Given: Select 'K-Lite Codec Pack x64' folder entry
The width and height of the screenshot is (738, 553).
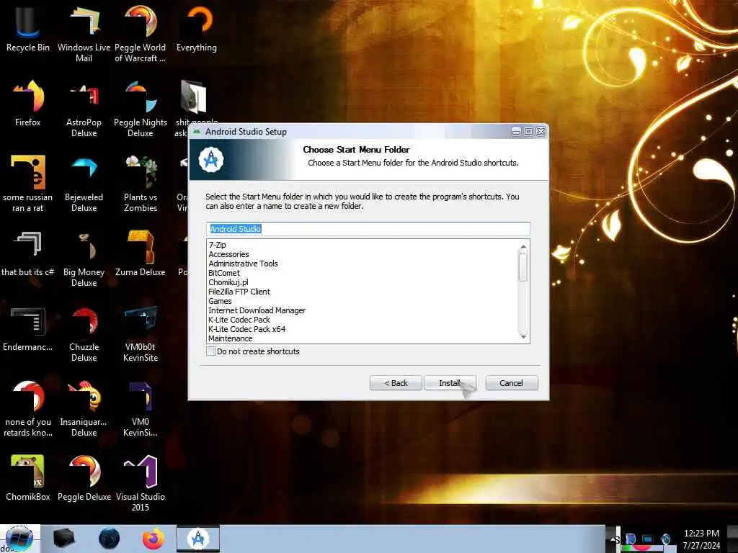Looking at the screenshot, I should (246, 329).
